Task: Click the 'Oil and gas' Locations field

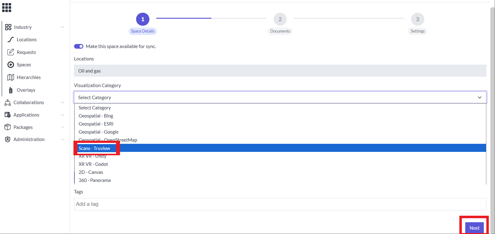Action: pos(280,71)
